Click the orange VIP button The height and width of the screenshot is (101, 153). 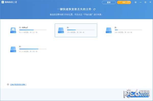click(x=124, y=2)
